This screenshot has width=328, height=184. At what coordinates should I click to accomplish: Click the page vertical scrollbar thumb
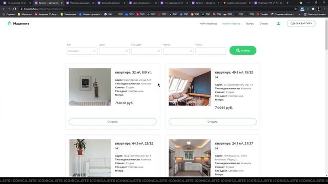(x=326, y=35)
